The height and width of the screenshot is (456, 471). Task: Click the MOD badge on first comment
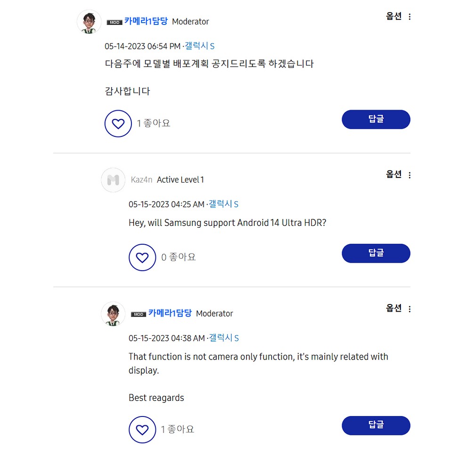click(x=114, y=22)
